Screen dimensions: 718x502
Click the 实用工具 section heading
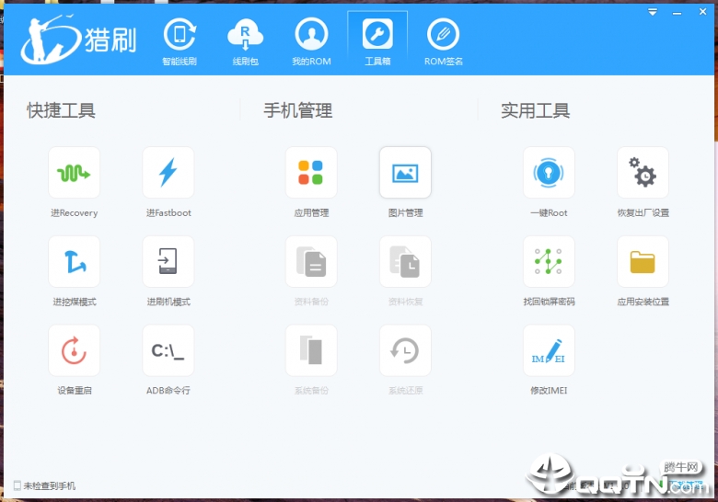pos(536,110)
